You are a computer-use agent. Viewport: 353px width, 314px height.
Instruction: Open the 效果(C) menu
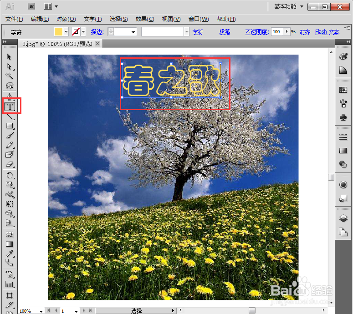pos(145,19)
